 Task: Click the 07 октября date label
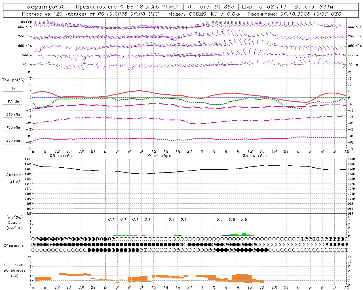(159, 156)
